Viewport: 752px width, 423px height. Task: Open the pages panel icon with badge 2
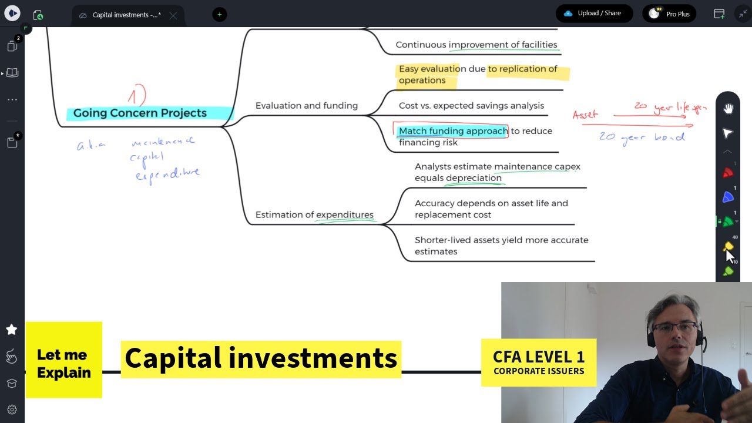(x=12, y=46)
